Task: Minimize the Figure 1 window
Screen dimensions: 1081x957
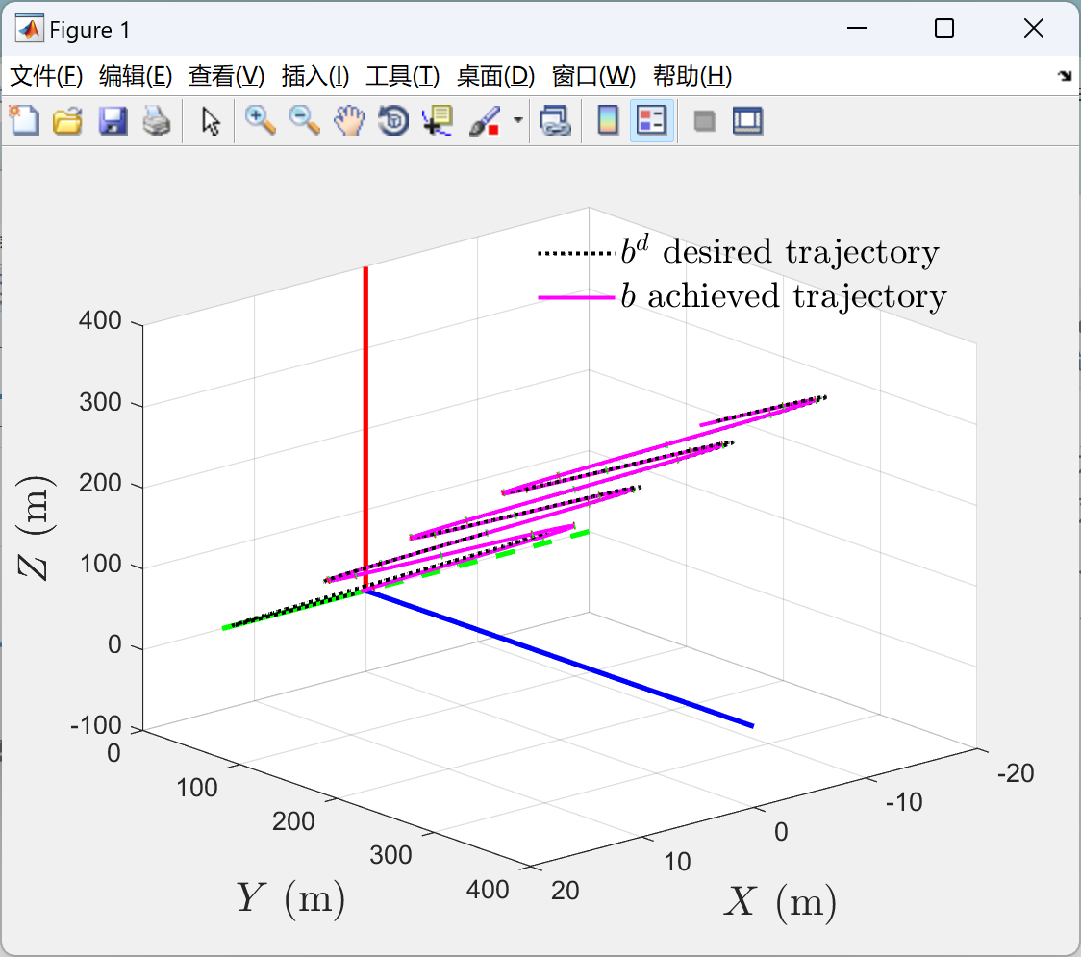Action: pyautogui.click(x=856, y=28)
